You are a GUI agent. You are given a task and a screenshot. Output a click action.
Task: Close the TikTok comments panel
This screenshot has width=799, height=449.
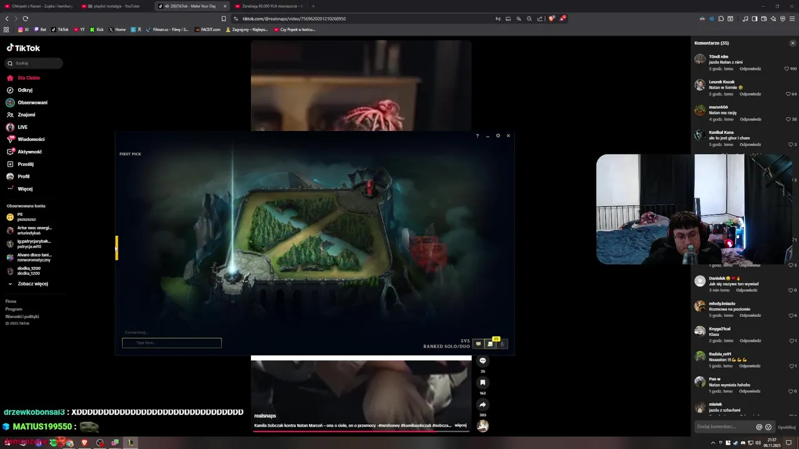793,43
